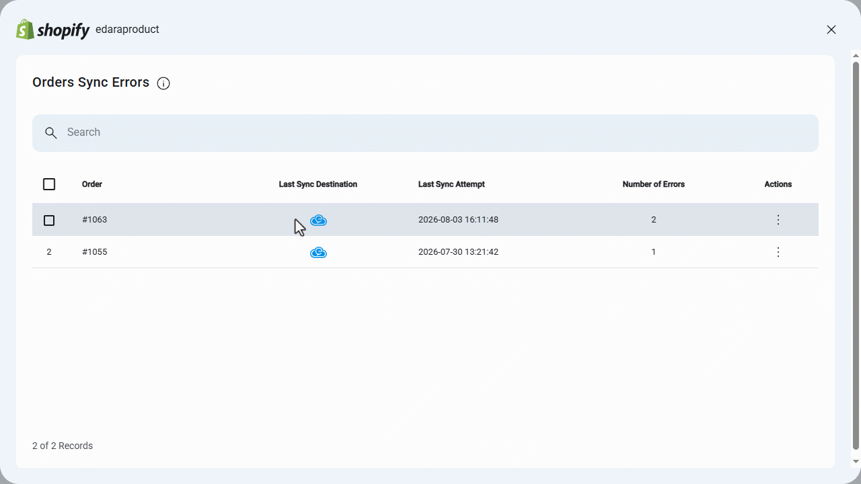
Task: Open actions menu for order #1063
Action: (778, 220)
